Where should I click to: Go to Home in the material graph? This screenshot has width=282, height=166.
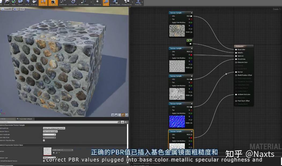[27, 2]
